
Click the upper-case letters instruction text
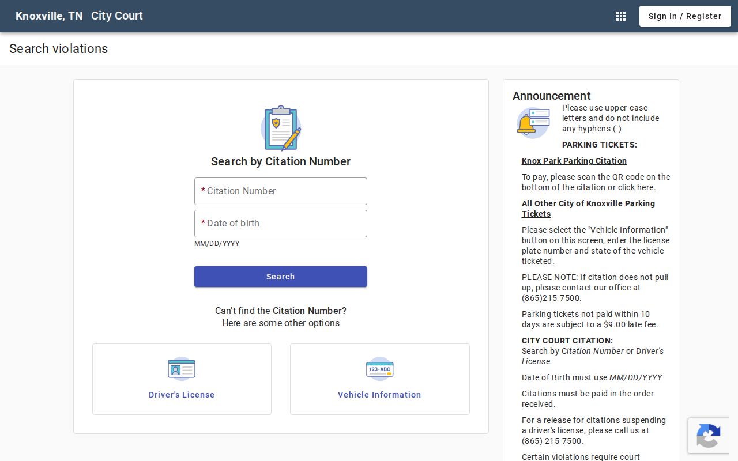tap(611, 118)
